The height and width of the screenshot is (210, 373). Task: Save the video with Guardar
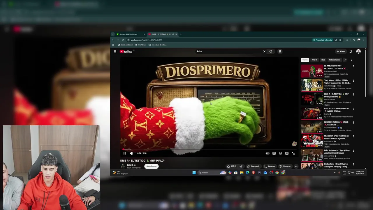pyautogui.click(x=270, y=166)
